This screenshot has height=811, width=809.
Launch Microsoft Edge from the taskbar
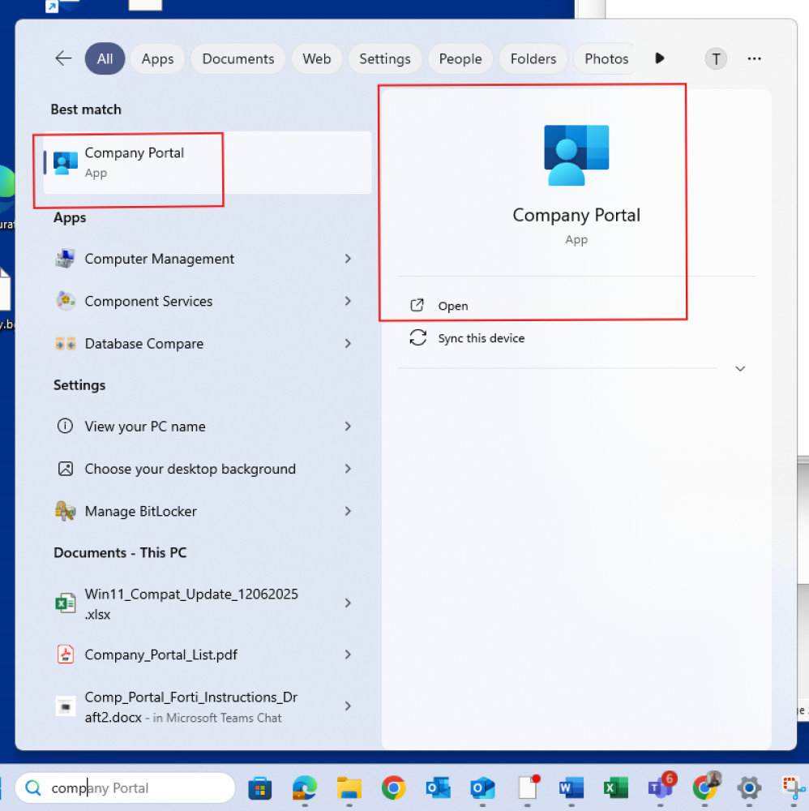point(304,787)
